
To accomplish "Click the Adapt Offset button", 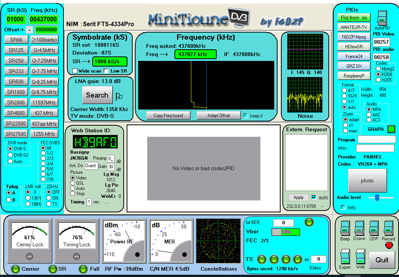I will (219, 116).
